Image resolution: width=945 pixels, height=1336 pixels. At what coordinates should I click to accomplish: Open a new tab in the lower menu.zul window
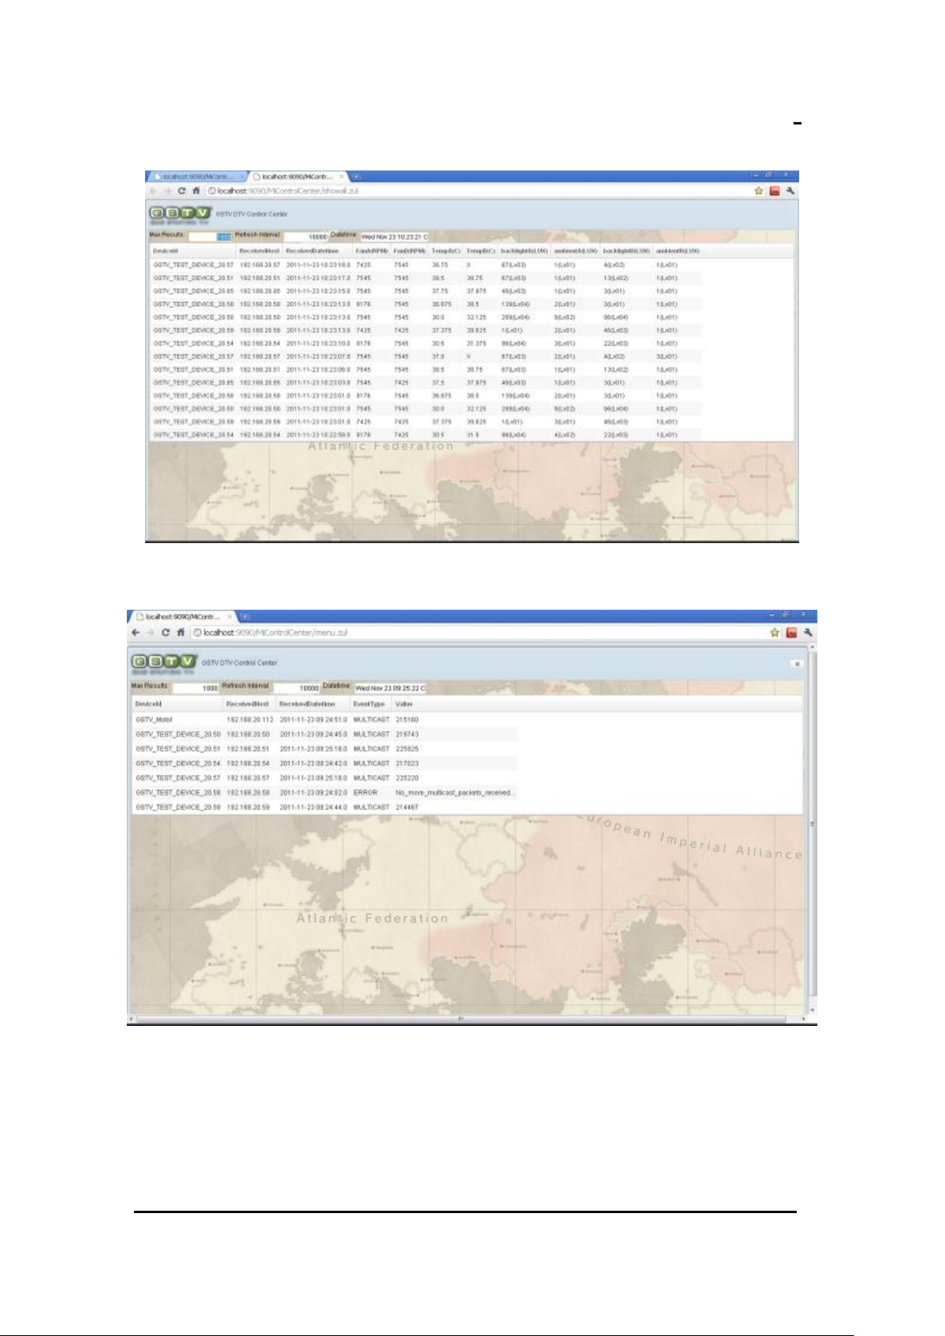[x=246, y=616]
